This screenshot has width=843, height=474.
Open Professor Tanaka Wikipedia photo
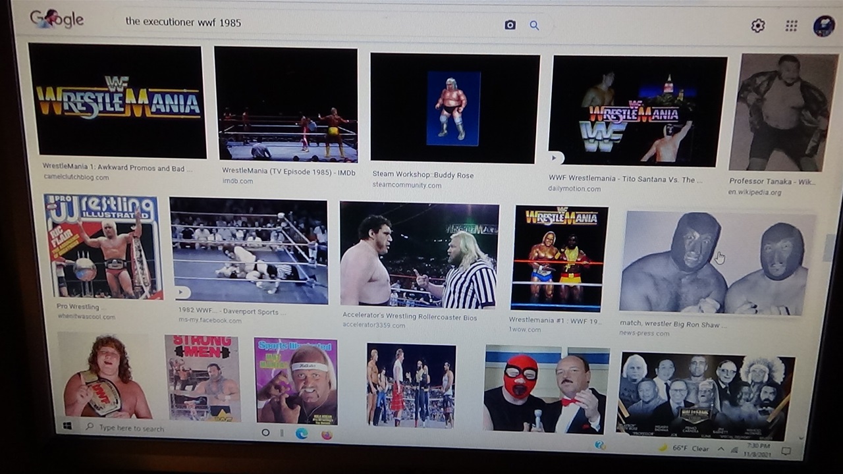point(784,113)
